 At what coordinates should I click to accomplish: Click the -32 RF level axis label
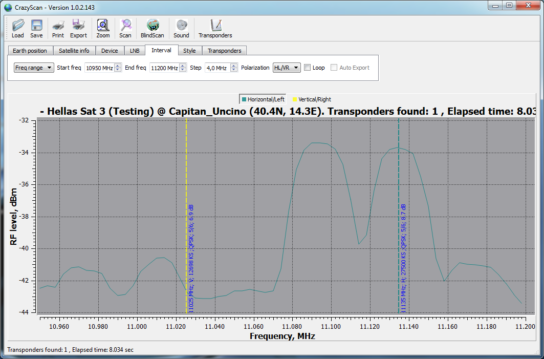[x=24, y=120]
